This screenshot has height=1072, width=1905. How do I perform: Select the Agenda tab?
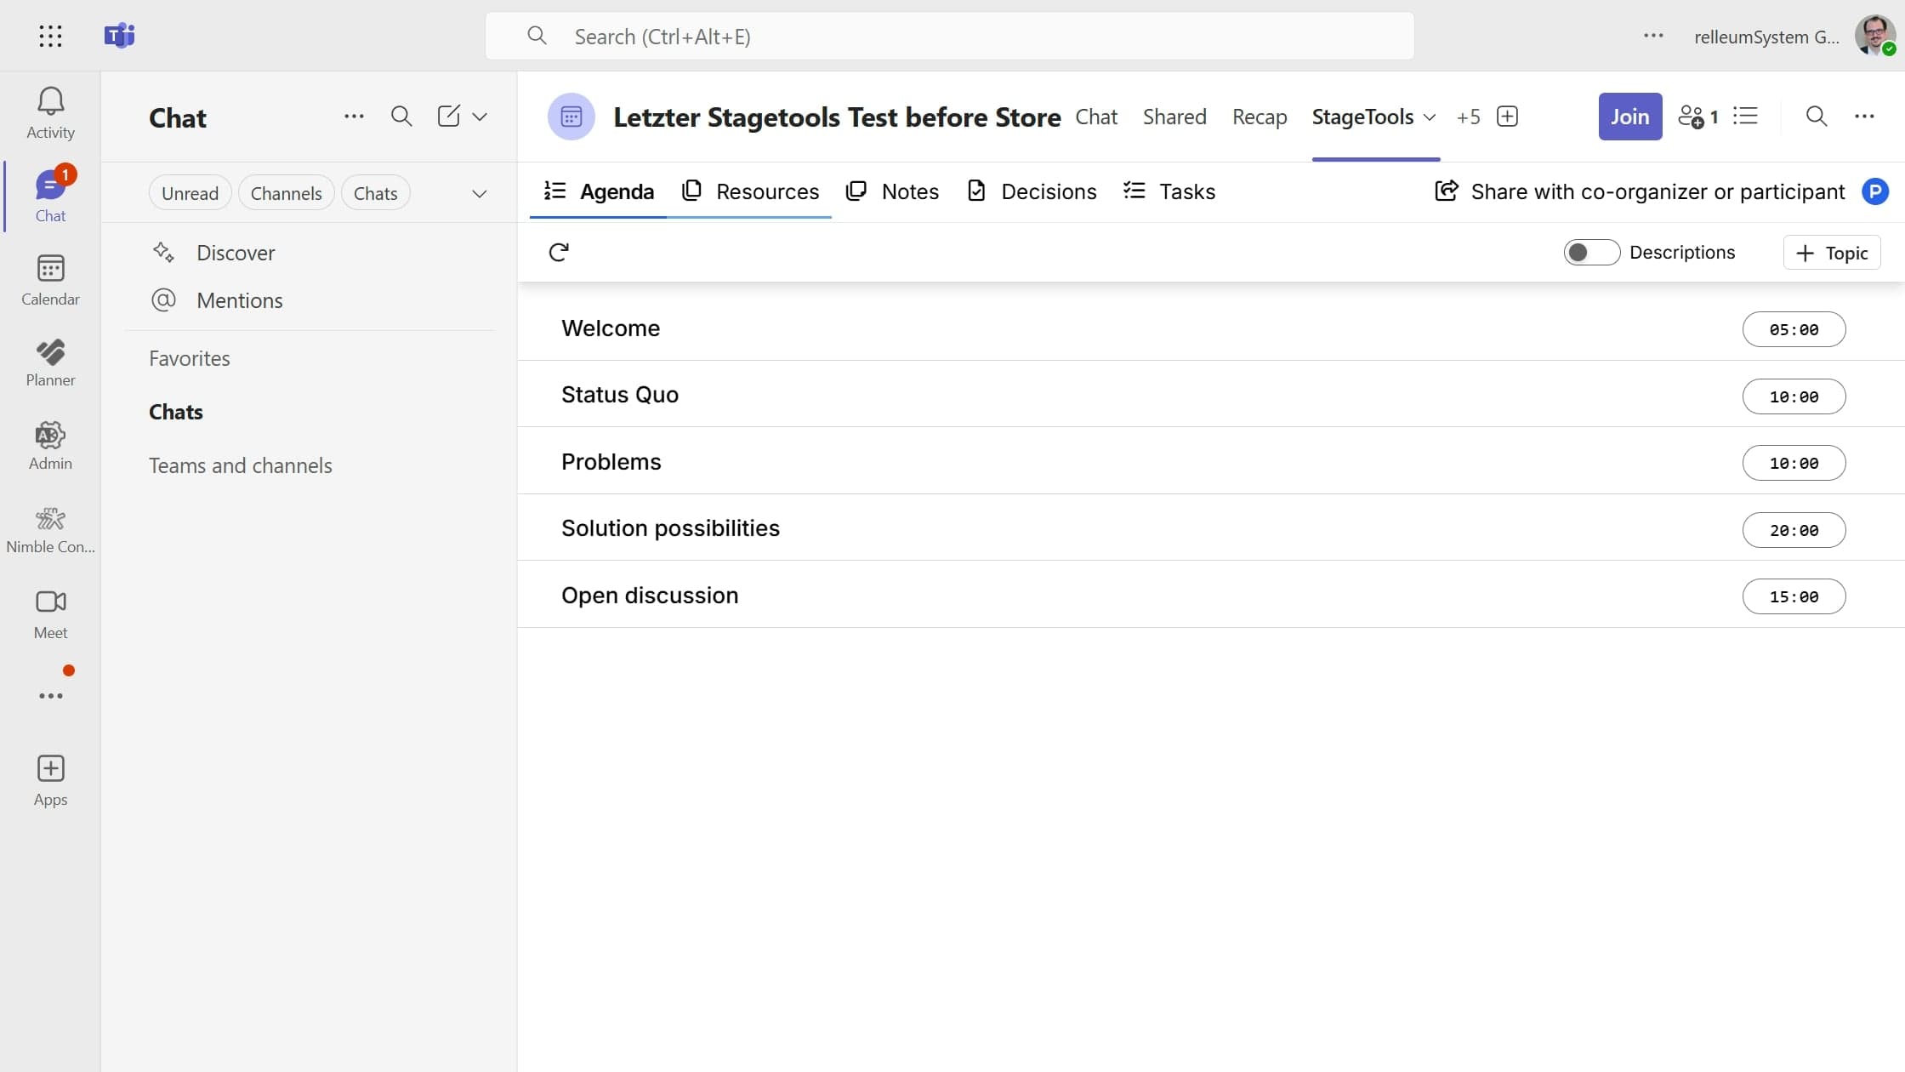coord(599,191)
